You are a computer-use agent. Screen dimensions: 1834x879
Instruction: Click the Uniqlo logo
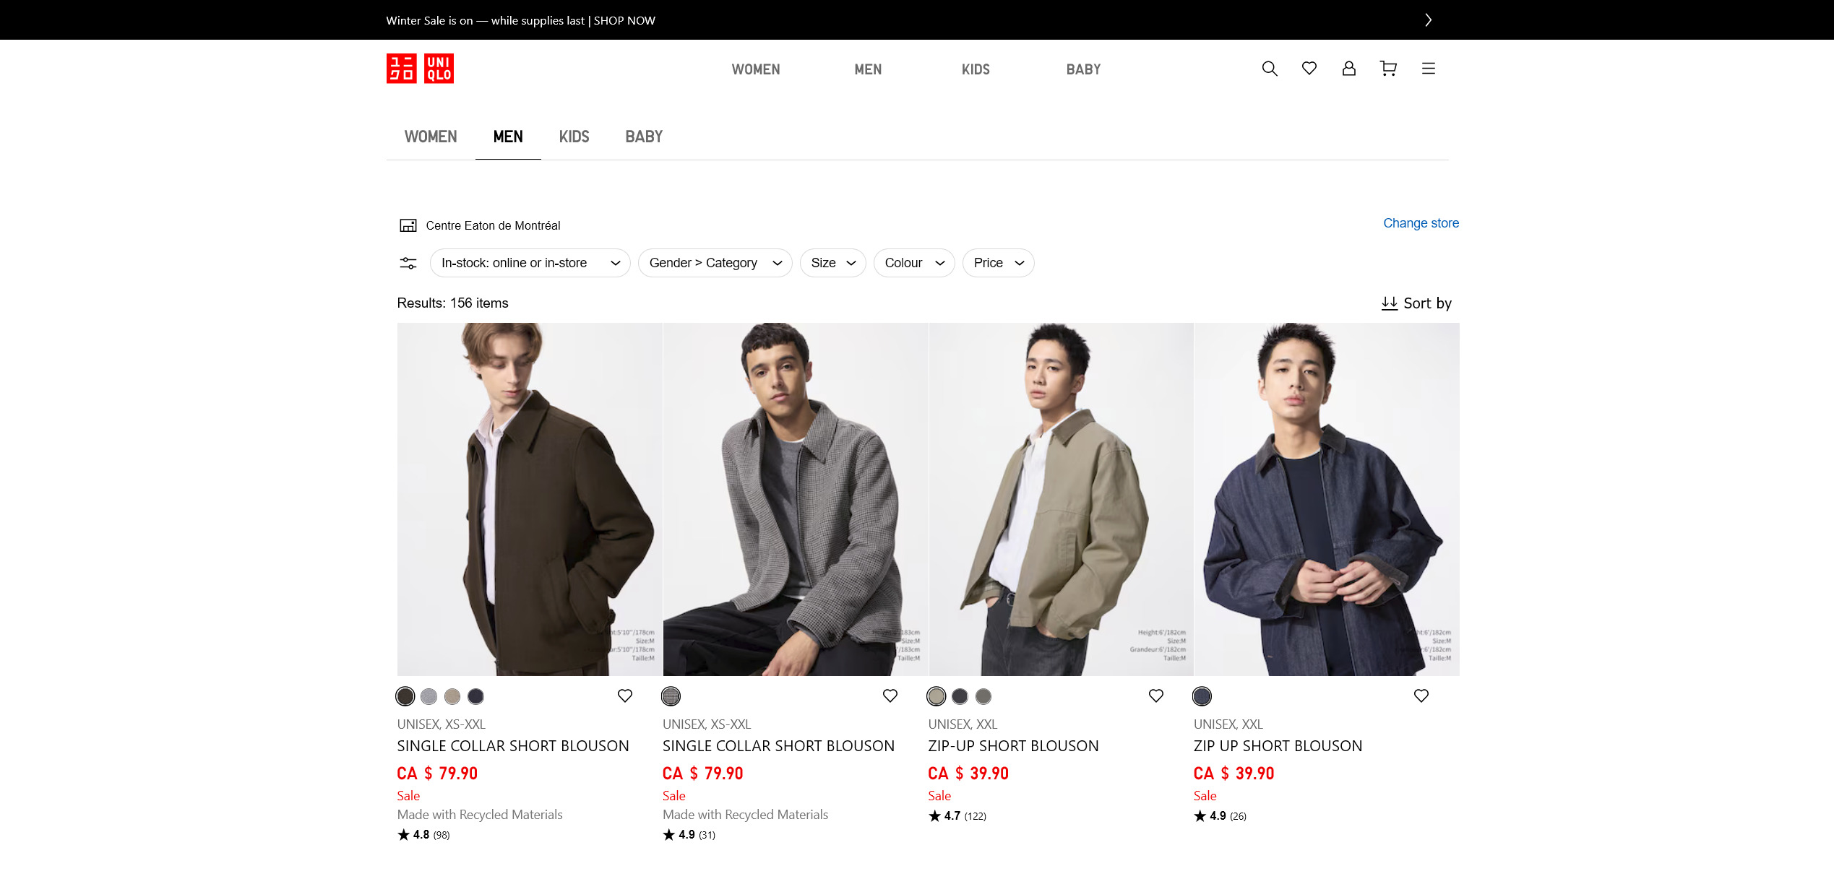click(420, 69)
